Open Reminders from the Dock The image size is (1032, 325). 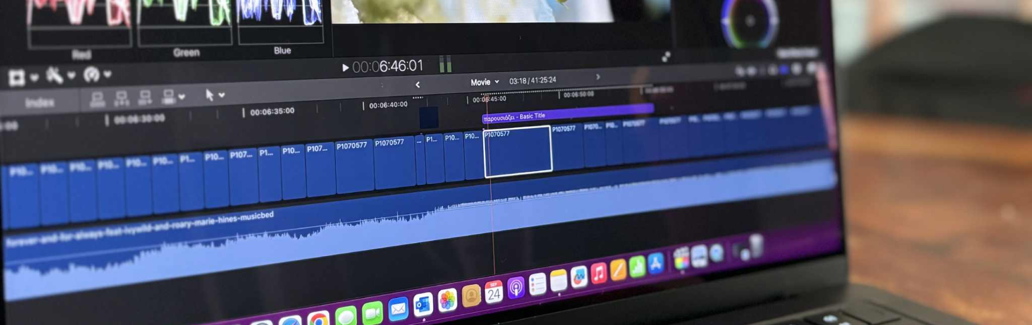point(537,284)
